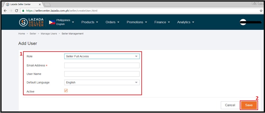Focus the User Name input field

click(x=102, y=74)
